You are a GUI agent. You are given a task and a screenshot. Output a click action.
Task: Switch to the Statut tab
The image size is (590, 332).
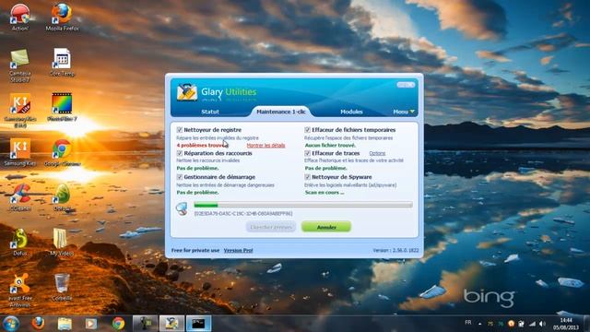pos(210,112)
